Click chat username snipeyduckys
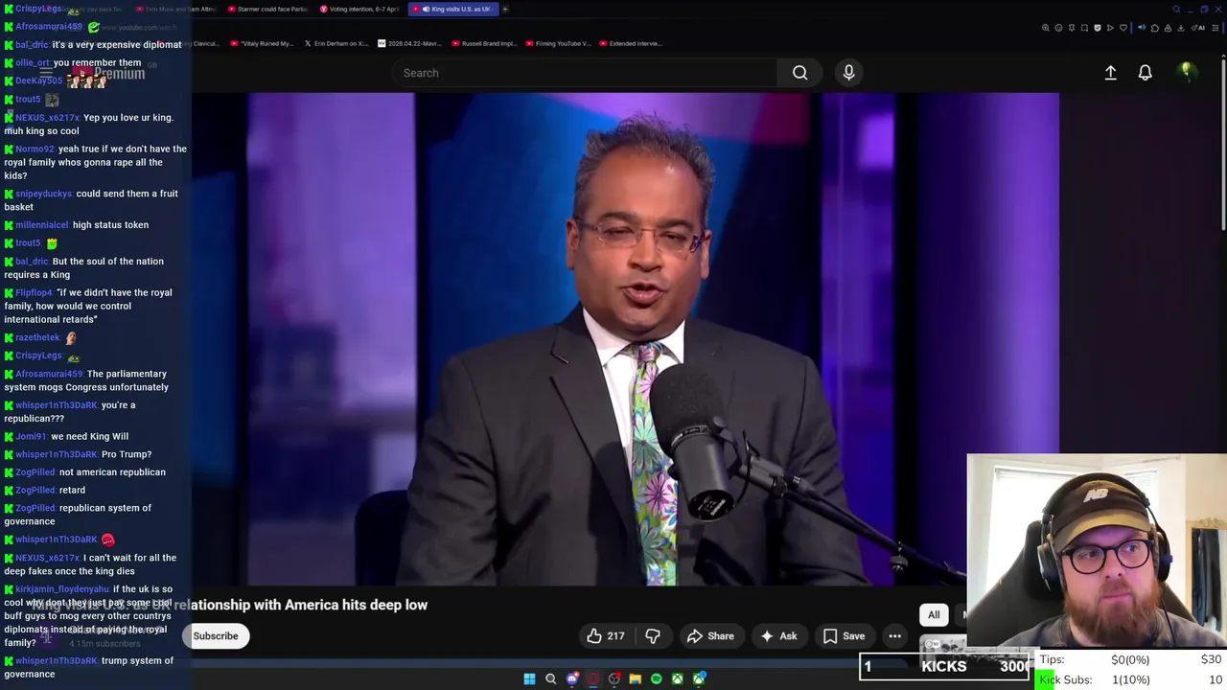The width and height of the screenshot is (1227, 690). 43,194
